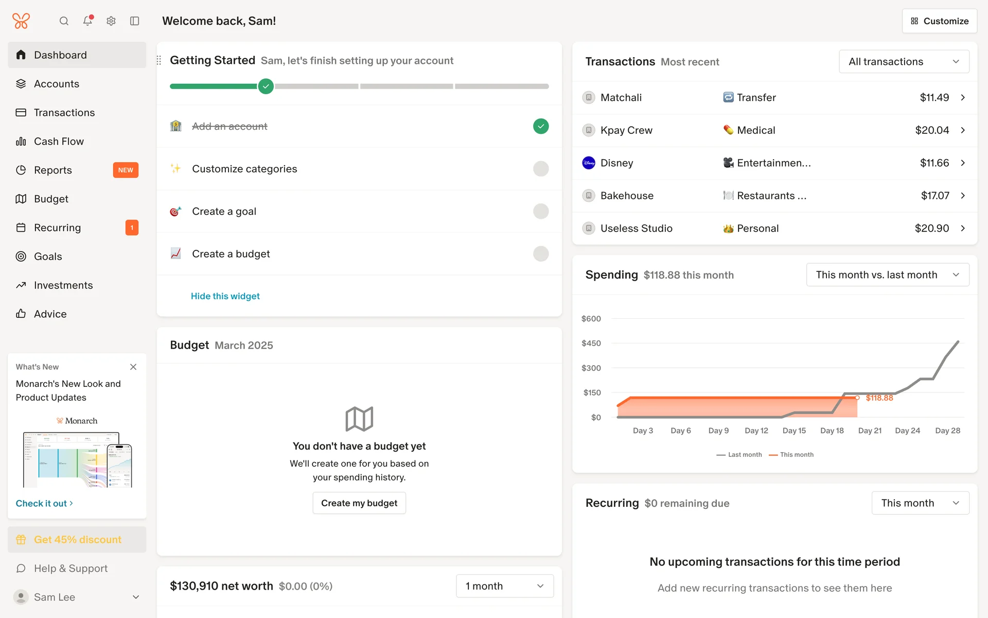The width and height of the screenshot is (988, 618).
Task: Click the Monarch logo icon
Action: [21, 21]
